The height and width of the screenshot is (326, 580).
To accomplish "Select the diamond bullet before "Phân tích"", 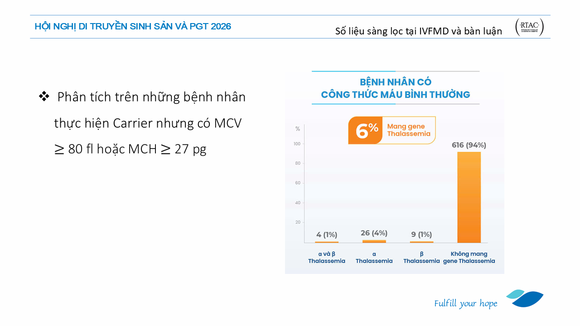I will point(44,96).
